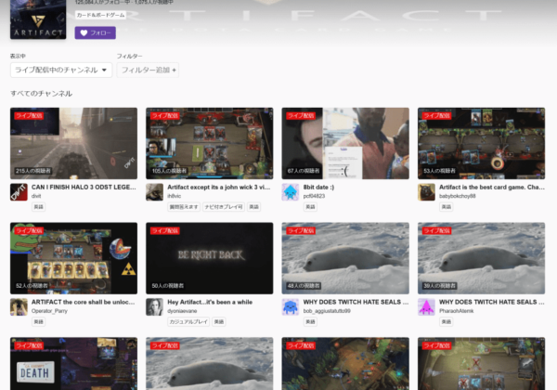Select the 英語 tag under divit
Viewport: 557px width, 390px height.
[x=38, y=207]
